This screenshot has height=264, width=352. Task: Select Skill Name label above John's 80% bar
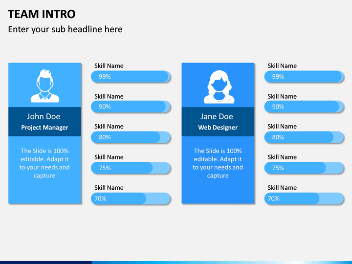109,127
